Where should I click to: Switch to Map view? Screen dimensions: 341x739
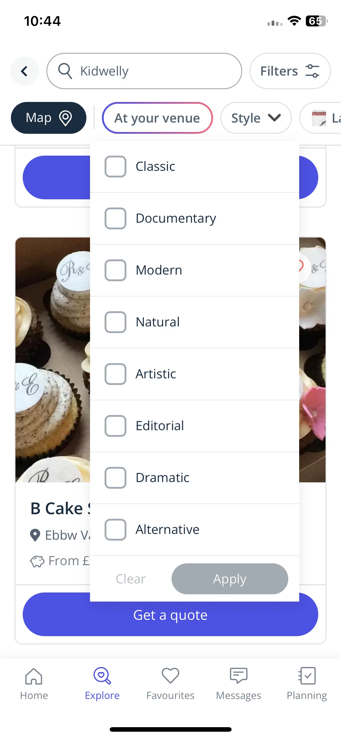(48, 118)
